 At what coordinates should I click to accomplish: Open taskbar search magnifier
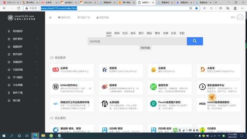(x=12, y=136)
